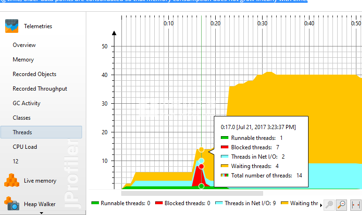Click the Live memory section label
This screenshot has width=362, height=215.
coord(40,181)
